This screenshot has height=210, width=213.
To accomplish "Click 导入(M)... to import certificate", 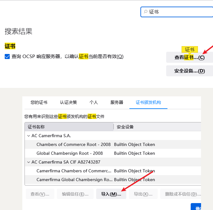I will coord(111,194).
